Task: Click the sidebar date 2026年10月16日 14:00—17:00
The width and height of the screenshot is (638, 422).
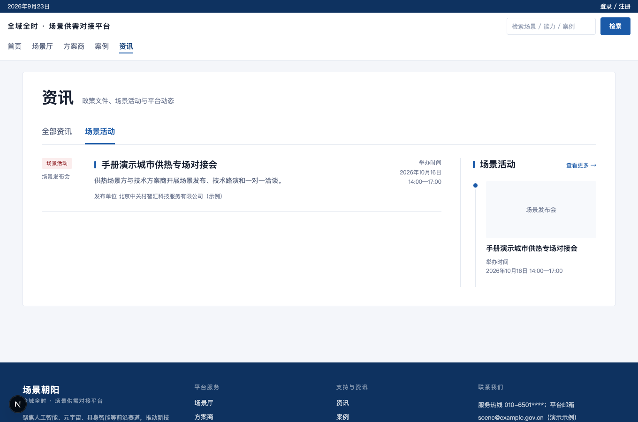Action: click(x=524, y=271)
